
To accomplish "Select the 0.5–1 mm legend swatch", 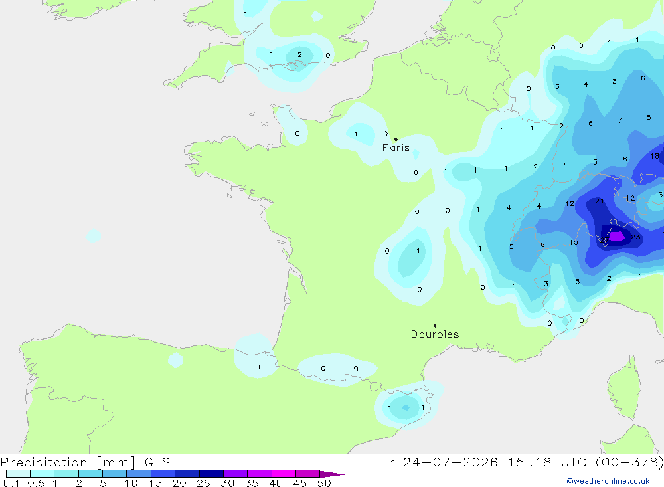I will (42, 474).
